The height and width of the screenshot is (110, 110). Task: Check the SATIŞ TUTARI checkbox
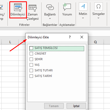point(31,70)
